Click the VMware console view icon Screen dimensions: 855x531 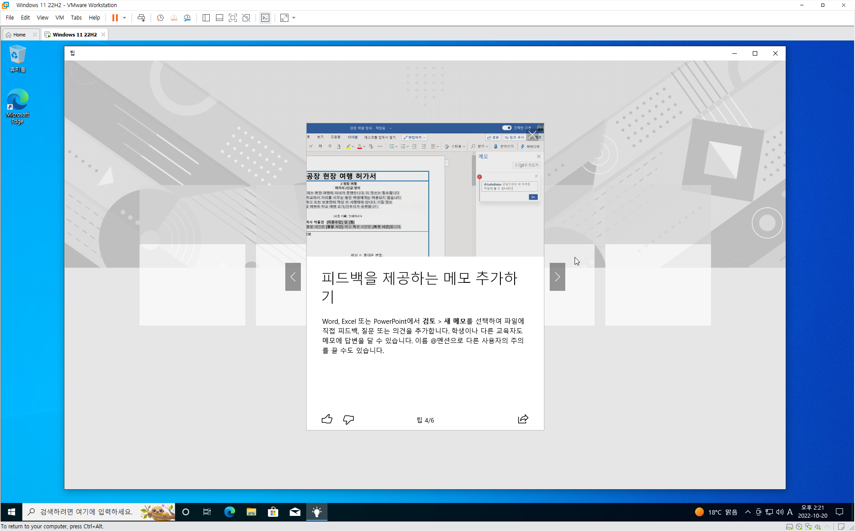pos(265,18)
